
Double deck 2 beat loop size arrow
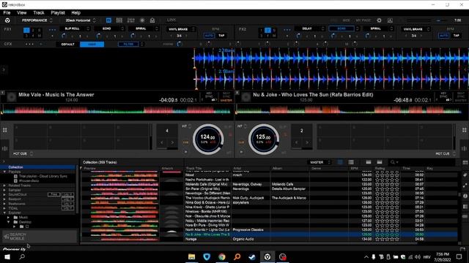(x=307, y=142)
